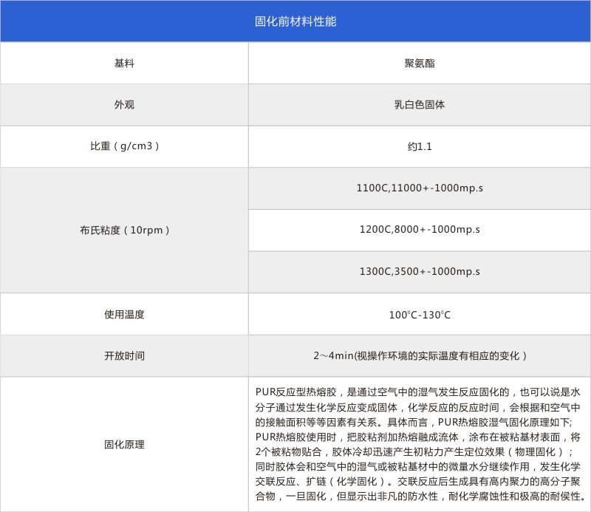Select the 基料 label cell
591x512 pixels.
point(124,64)
